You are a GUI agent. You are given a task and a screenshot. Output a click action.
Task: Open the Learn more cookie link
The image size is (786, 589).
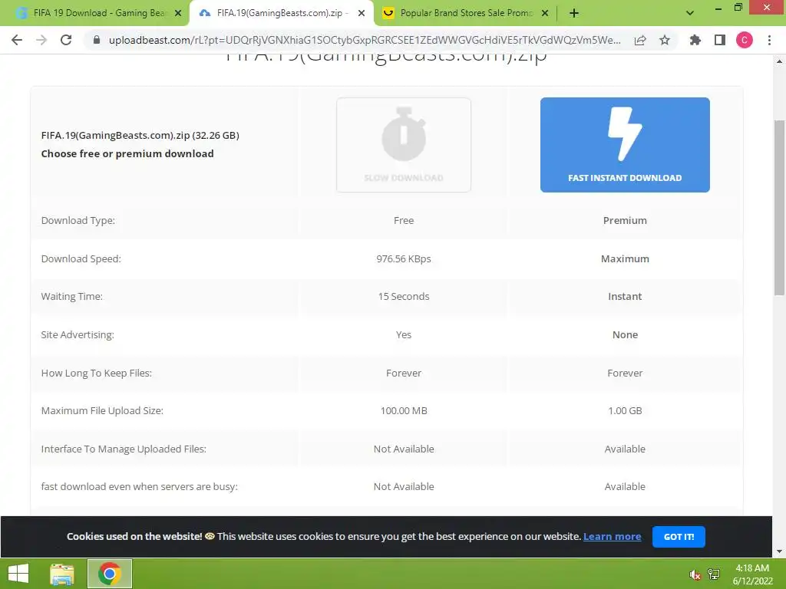(612, 536)
